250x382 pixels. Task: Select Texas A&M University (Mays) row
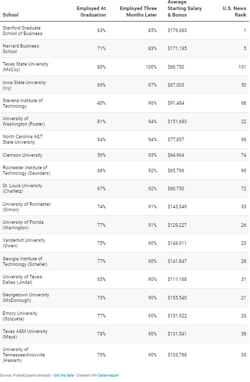(124, 334)
